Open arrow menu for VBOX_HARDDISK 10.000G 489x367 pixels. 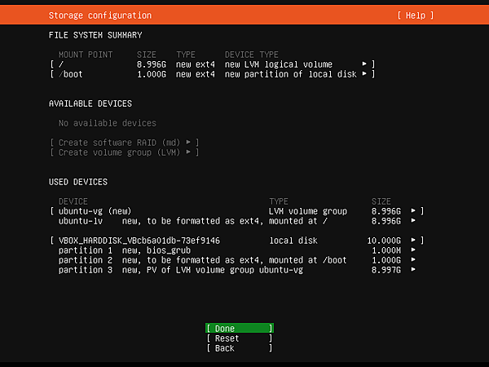pos(413,241)
